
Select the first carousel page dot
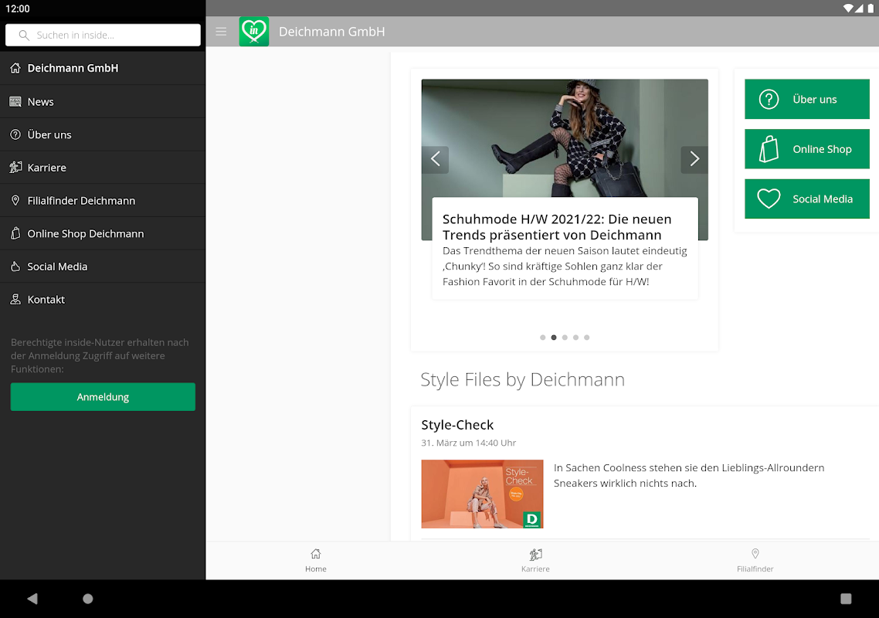[x=543, y=338]
